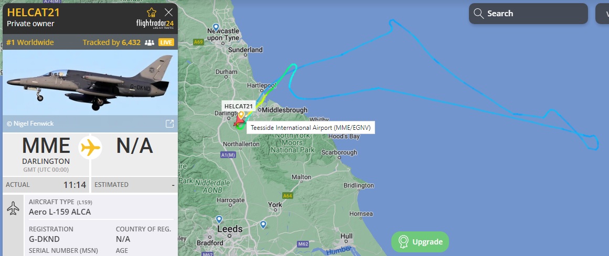Click the Upgrade ribbon badge icon
This screenshot has width=609, height=256.
tap(403, 242)
